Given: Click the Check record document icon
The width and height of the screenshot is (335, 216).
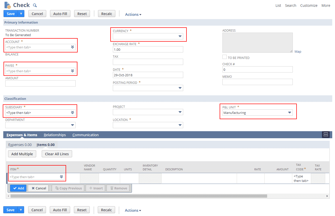Looking at the screenshot, I should pos(7,5).
